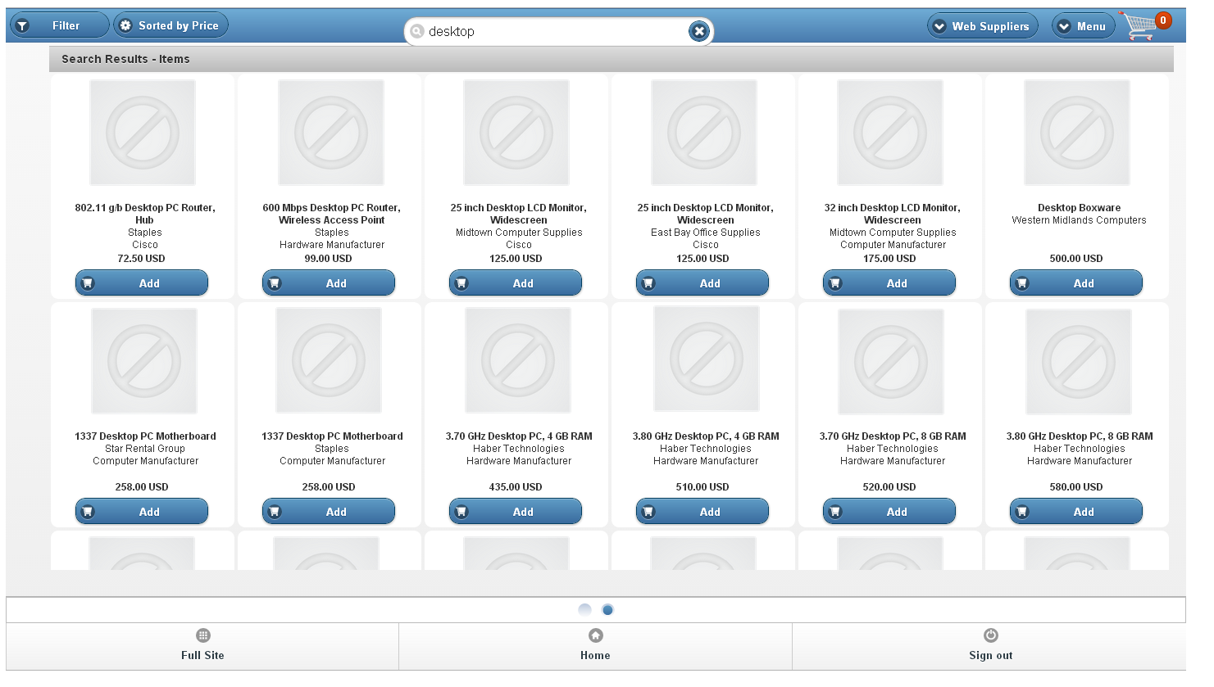This screenshot has height=687, width=1214.
Task: Expand the Web Suppliers dropdown
Action: [x=983, y=26]
